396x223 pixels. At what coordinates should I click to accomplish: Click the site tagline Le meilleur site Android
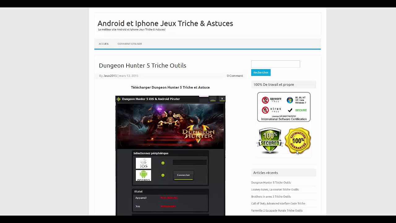(x=132, y=30)
